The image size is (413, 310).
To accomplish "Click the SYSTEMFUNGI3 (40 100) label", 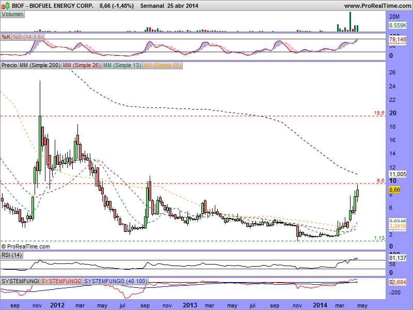I will click(x=116, y=281).
